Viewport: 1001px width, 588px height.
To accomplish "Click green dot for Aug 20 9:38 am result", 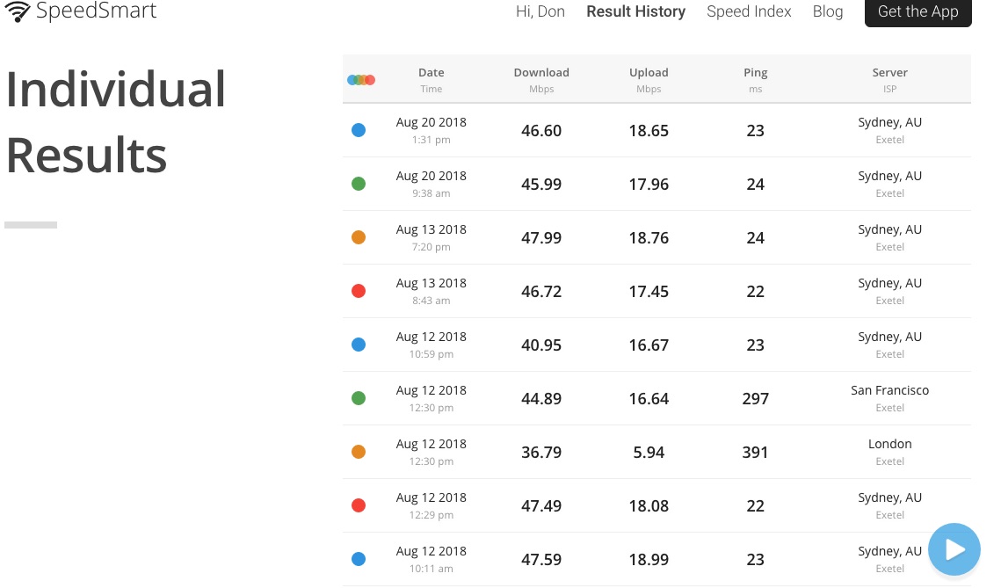I will pyautogui.click(x=359, y=184).
